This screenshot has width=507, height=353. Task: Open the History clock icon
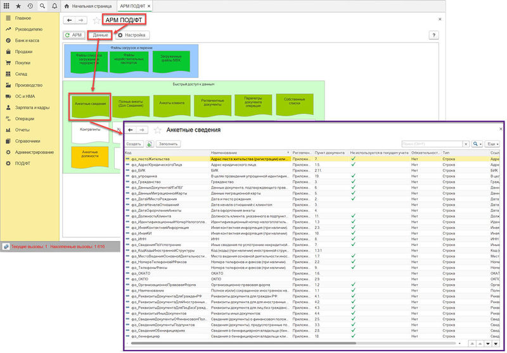coord(30,5)
